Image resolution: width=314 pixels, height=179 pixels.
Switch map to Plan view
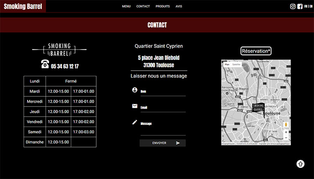click(x=226, y=65)
